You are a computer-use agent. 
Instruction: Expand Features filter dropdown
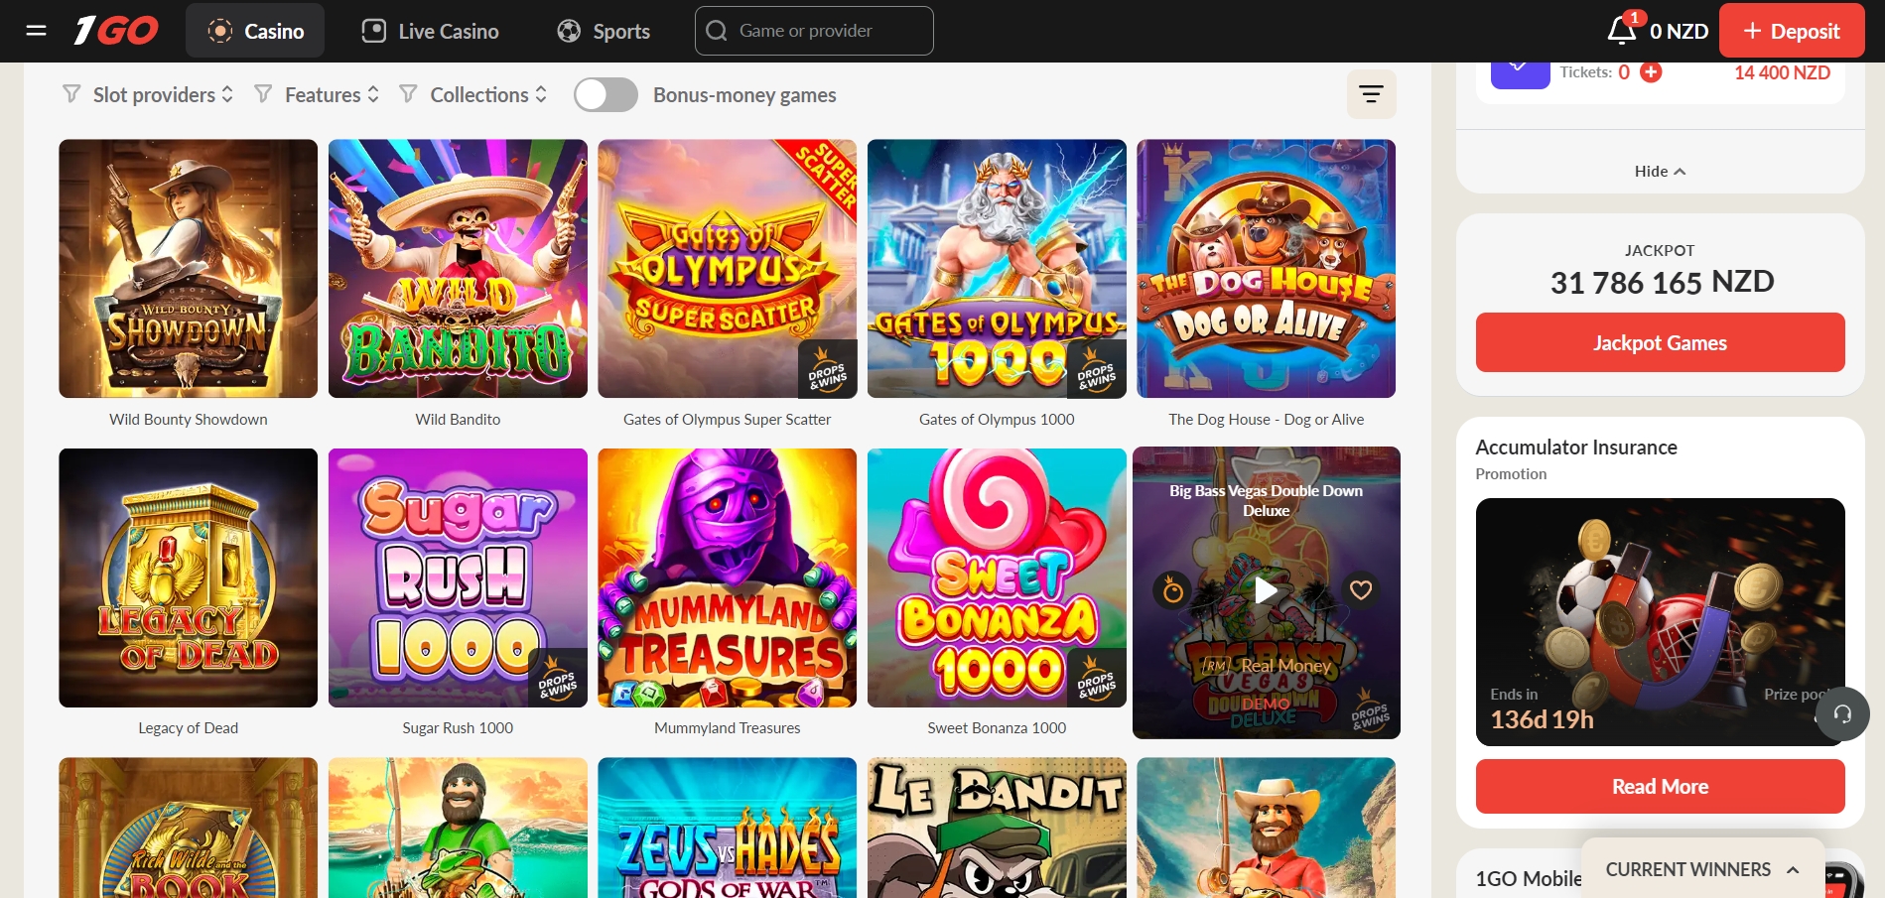click(x=318, y=95)
